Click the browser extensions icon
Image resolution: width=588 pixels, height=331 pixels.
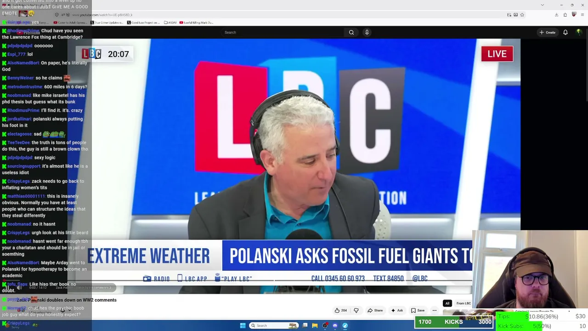pos(565,15)
